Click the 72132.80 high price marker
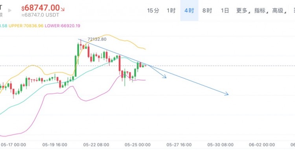 (97, 39)
